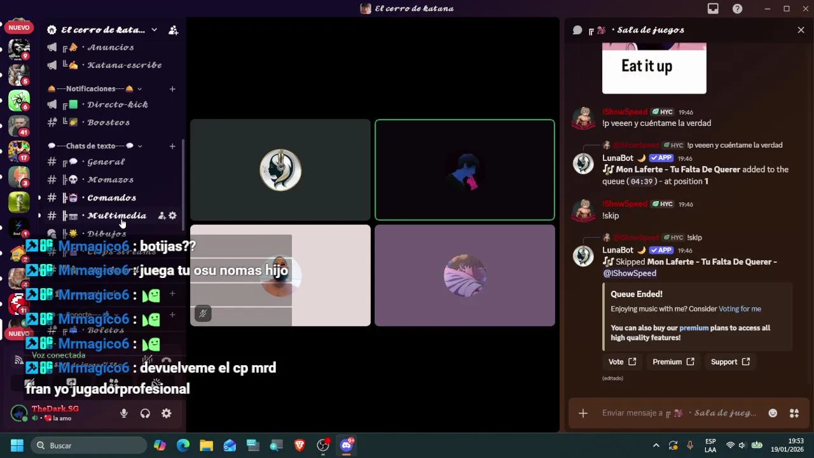The image size is (814, 458).
Task: Click the top NUEVO unread indicator
Action: point(18,28)
